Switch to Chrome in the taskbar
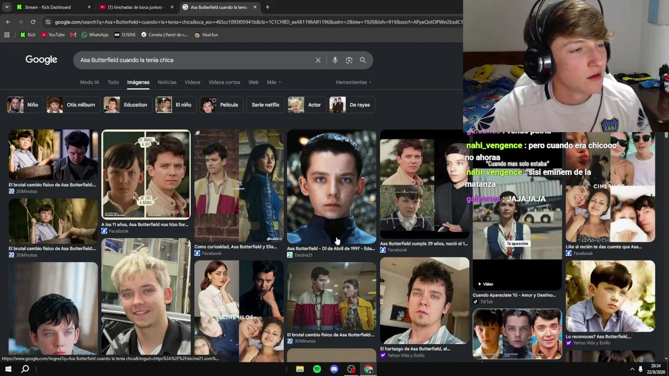Image resolution: width=669 pixels, height=376 pixels. click(368, 369)
